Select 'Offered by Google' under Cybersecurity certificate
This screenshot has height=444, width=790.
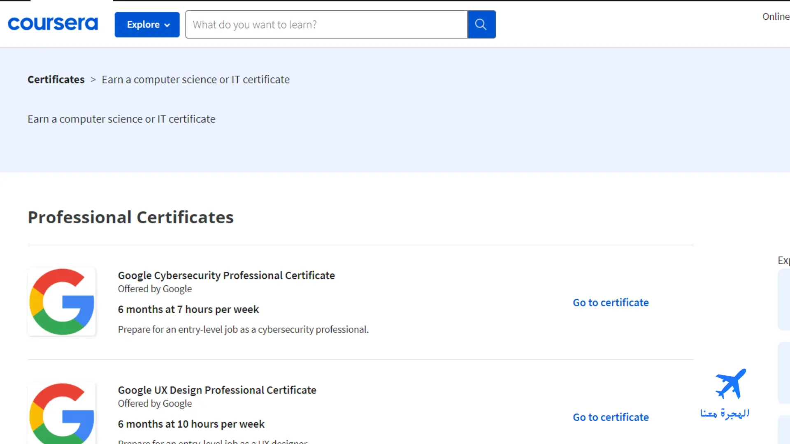pos(155,289)
